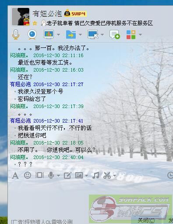Click the message 我看看明天行不行,不行的话
Screen dimensions: 173x224
(55, 128)
